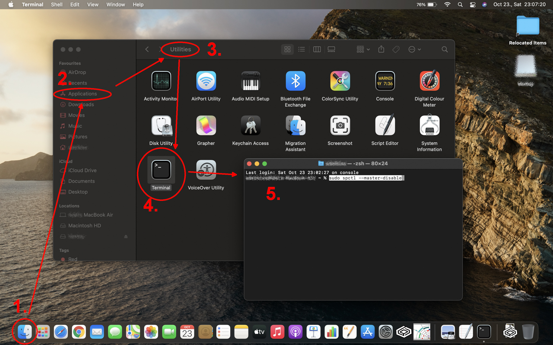Select the Terminal app in Finder
Viewport: 553px width, 345px height.
[161, 170]
